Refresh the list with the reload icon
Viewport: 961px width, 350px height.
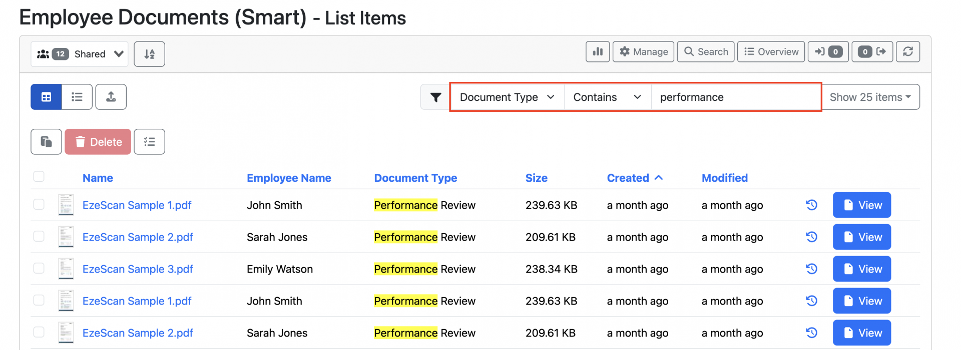pos(908,51)
